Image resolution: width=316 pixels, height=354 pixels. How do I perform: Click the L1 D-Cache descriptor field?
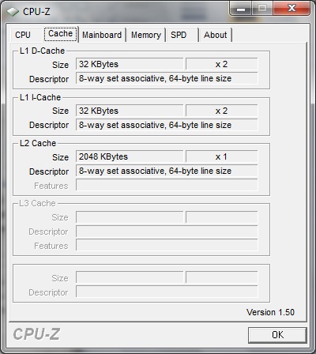(x=167, y=78)
